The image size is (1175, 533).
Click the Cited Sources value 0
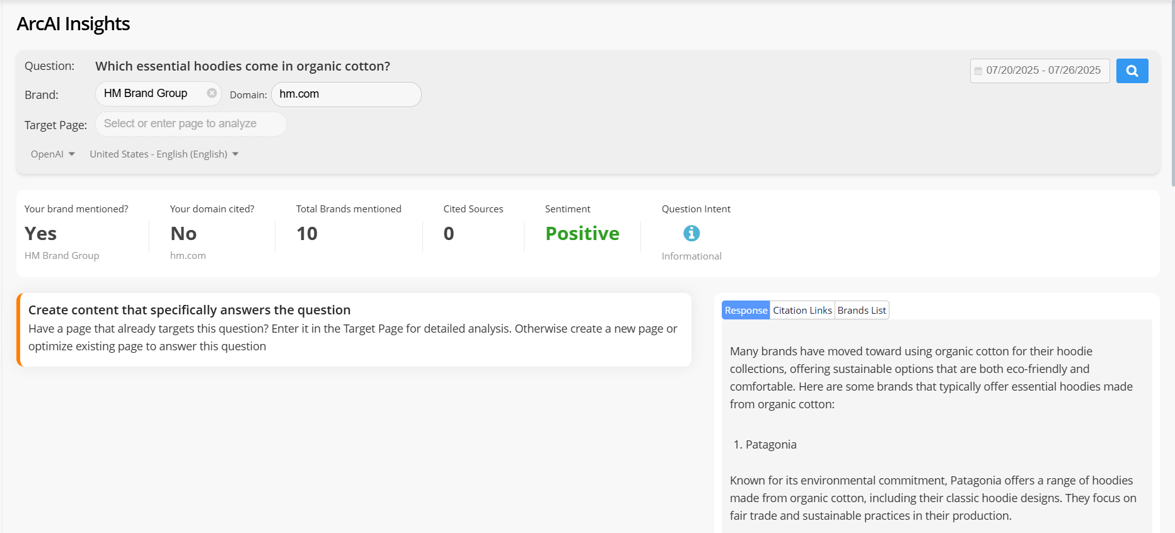pyautogui.click(x=448, y=234)
